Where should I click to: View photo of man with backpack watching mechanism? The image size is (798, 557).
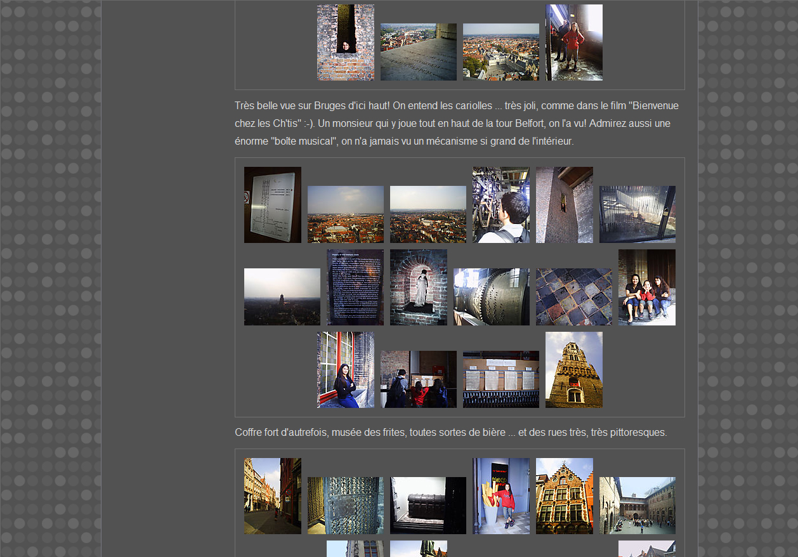[500, 205]
